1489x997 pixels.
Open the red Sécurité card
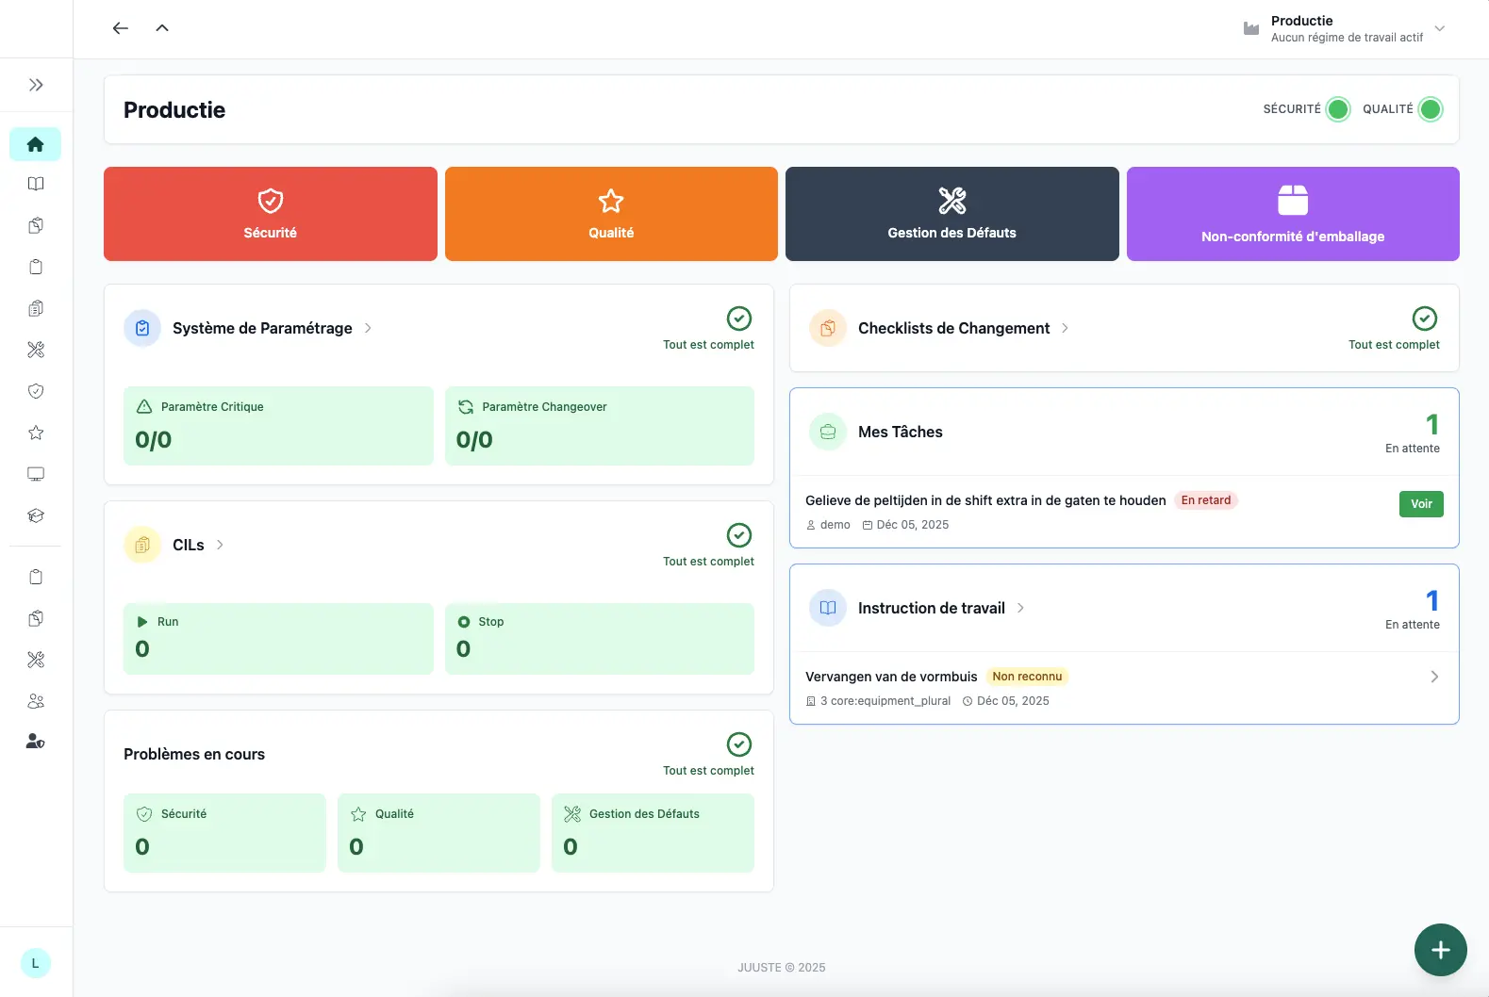[271, 214]
